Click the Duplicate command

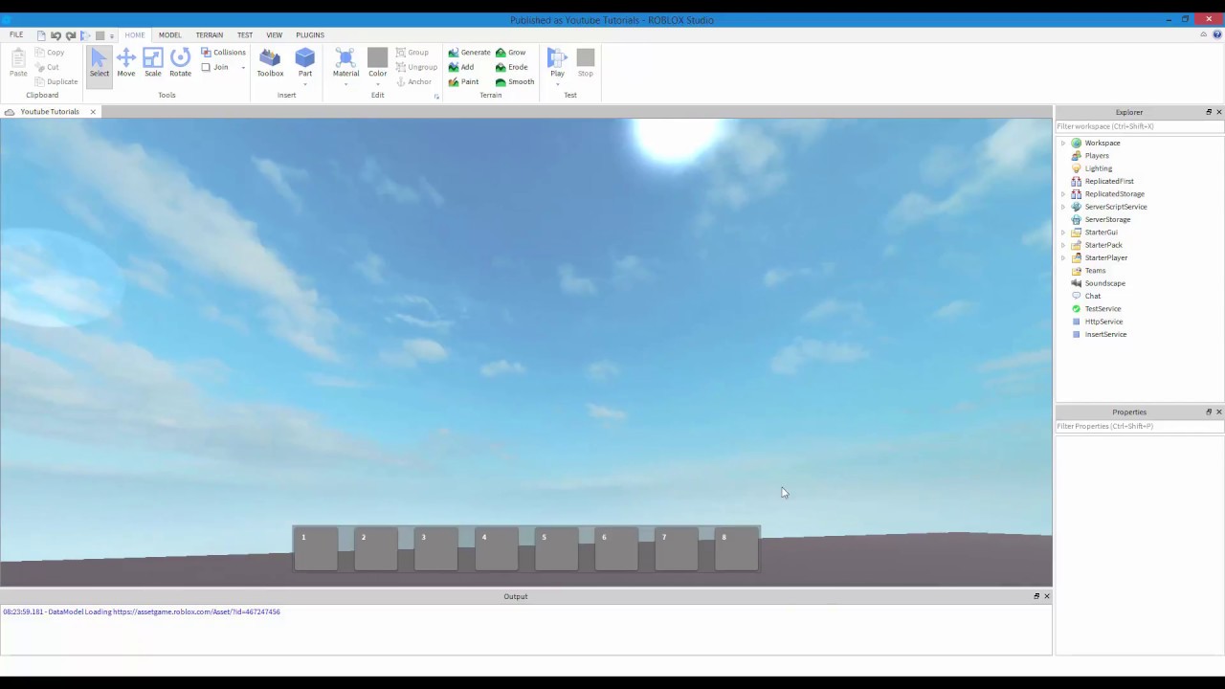[56, 81]
